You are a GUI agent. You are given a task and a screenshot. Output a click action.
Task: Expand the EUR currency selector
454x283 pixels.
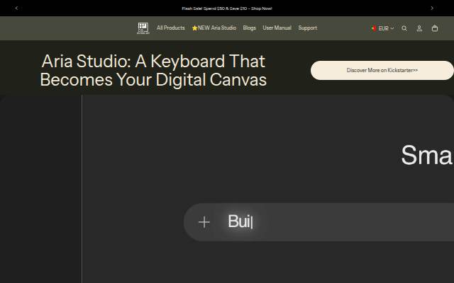382,28
